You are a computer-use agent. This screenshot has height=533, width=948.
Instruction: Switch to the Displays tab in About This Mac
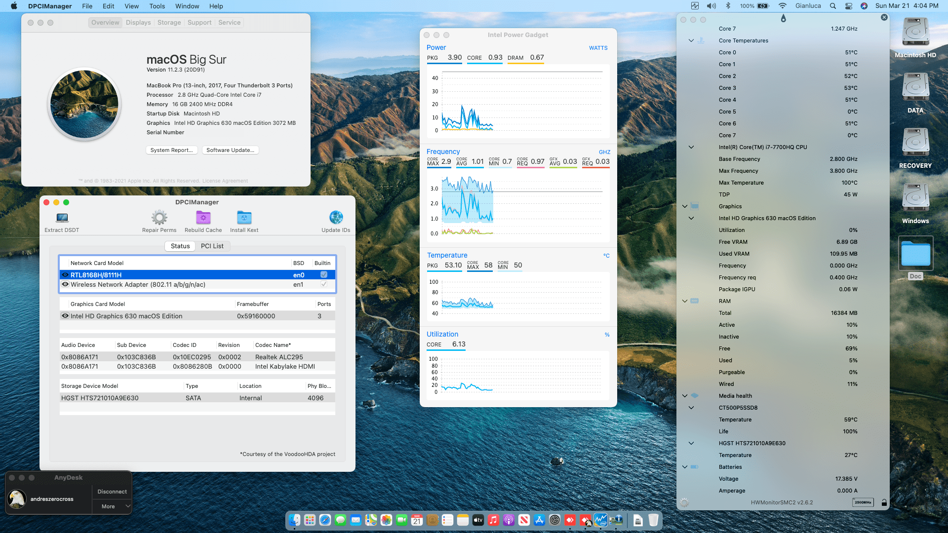click(138, 23)
